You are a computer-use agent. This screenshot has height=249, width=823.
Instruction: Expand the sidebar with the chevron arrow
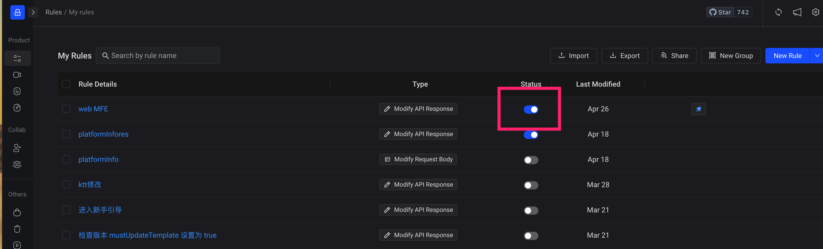coord(33,12)
